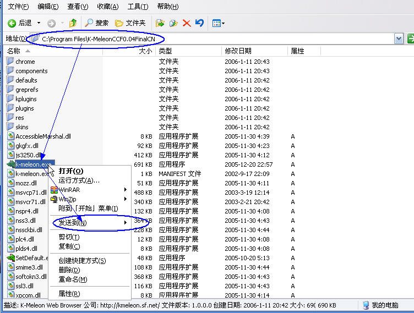Expand the WinRAR submenu arrow
The height and width of the screenshot is (313, 414).
[126, 189]
